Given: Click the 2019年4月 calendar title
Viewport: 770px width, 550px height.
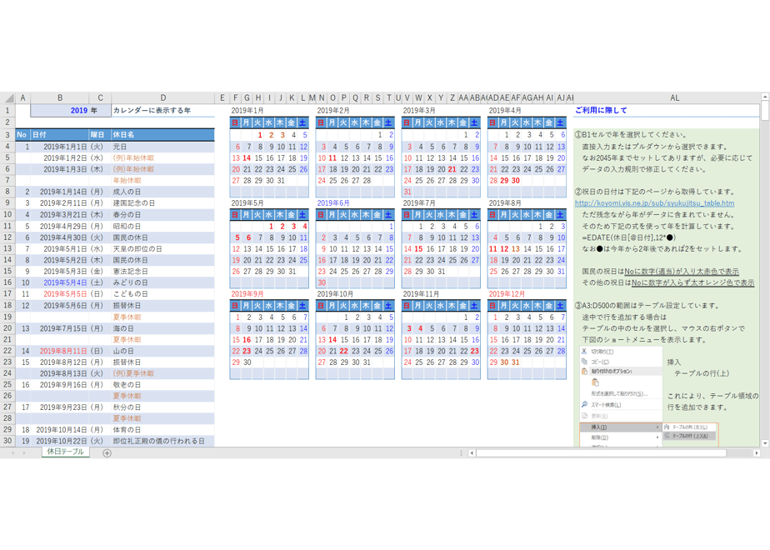Looking at the screenshot, I should click(x=505, y=111).
